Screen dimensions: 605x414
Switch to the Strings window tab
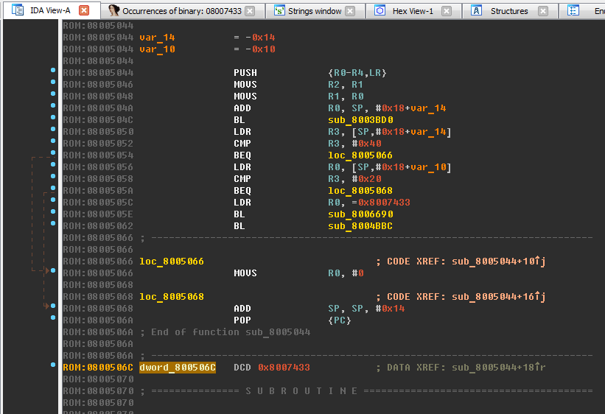(315, 11)
